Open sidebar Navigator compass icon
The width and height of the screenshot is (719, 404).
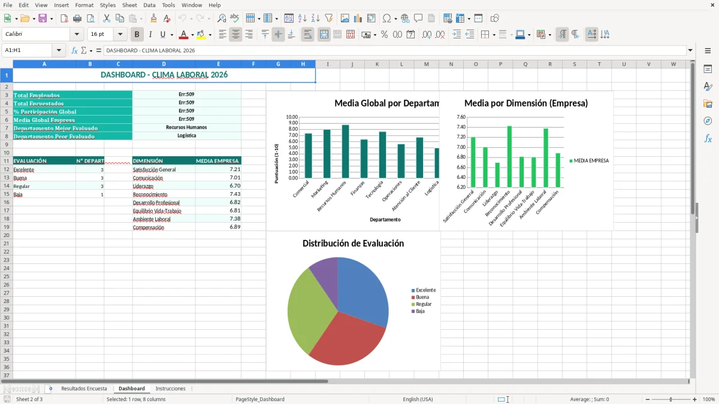pyautogui.click(x=708, y=121)
